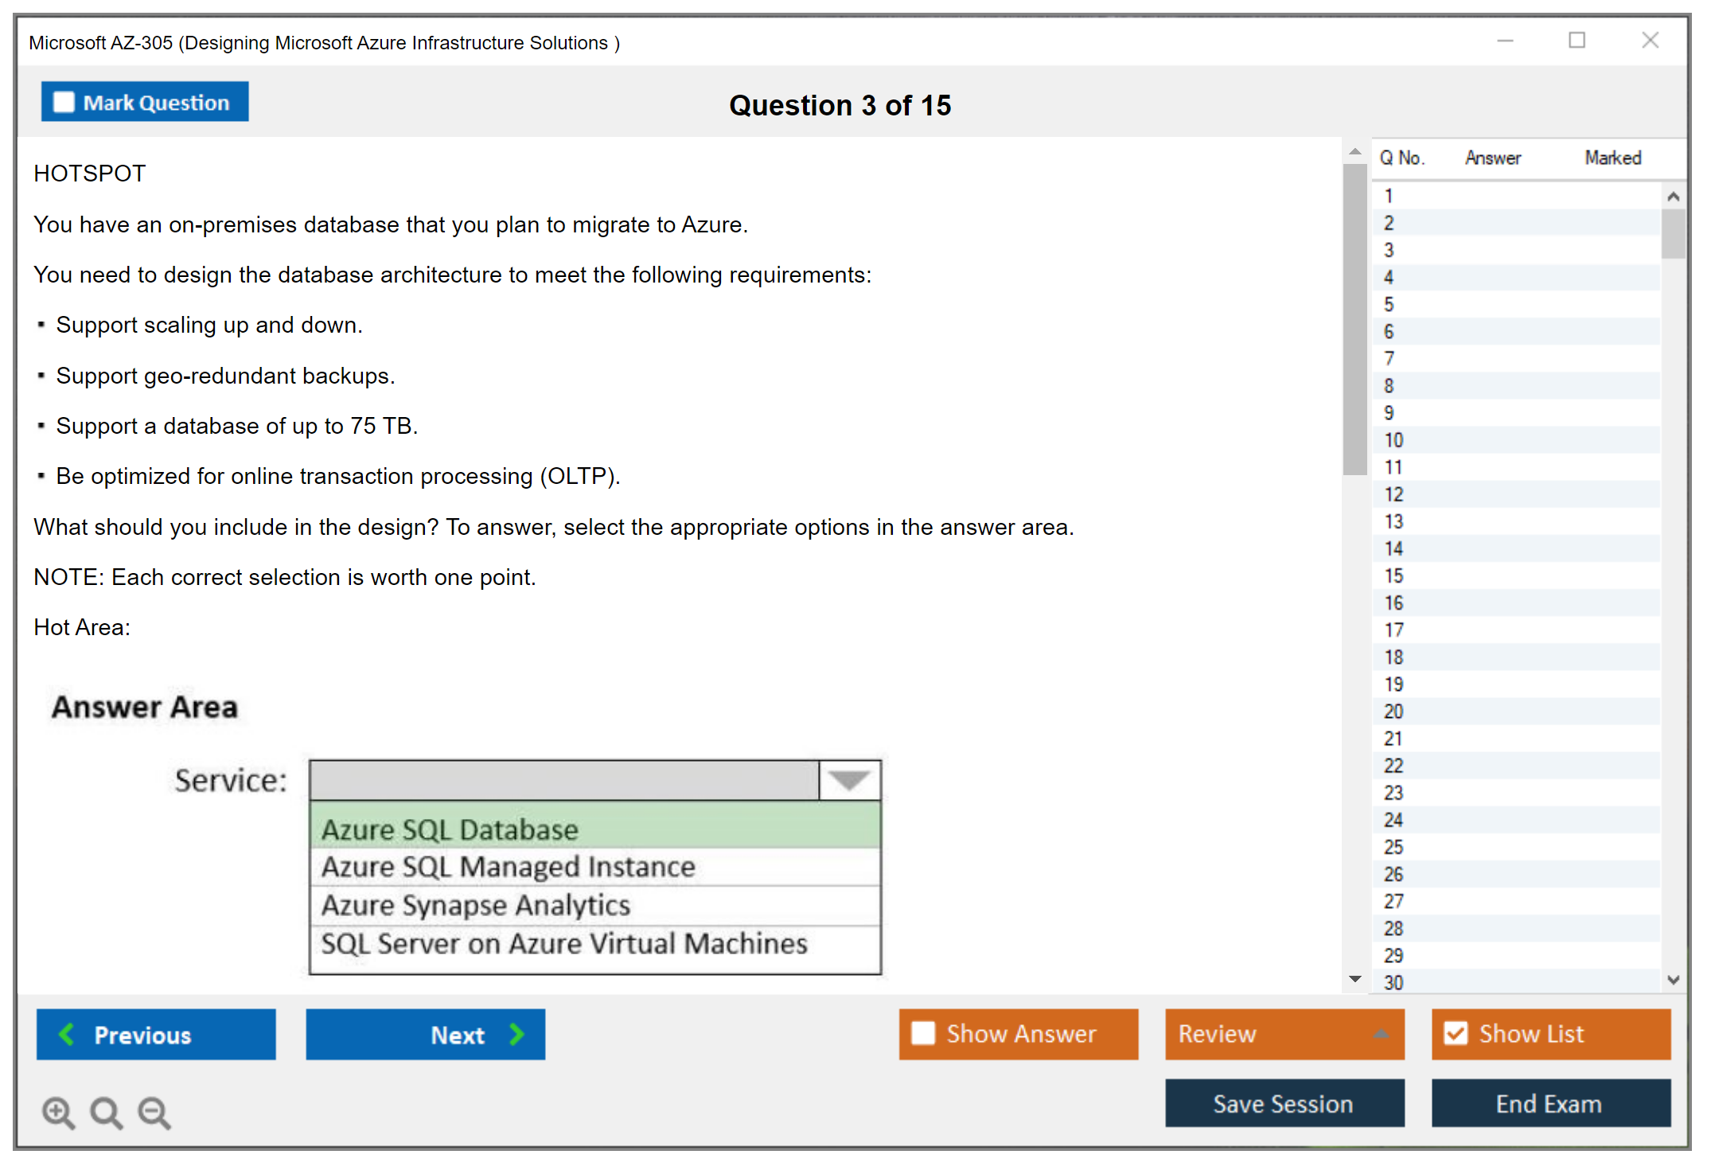Uncheck the Show List checkbox
Screen dimensions: 1711x1170
[x=1456, y=1033]
